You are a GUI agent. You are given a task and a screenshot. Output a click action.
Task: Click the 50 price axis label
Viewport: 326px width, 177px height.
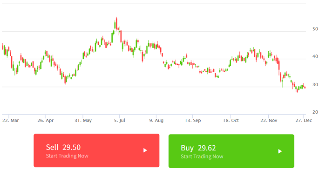315,29
